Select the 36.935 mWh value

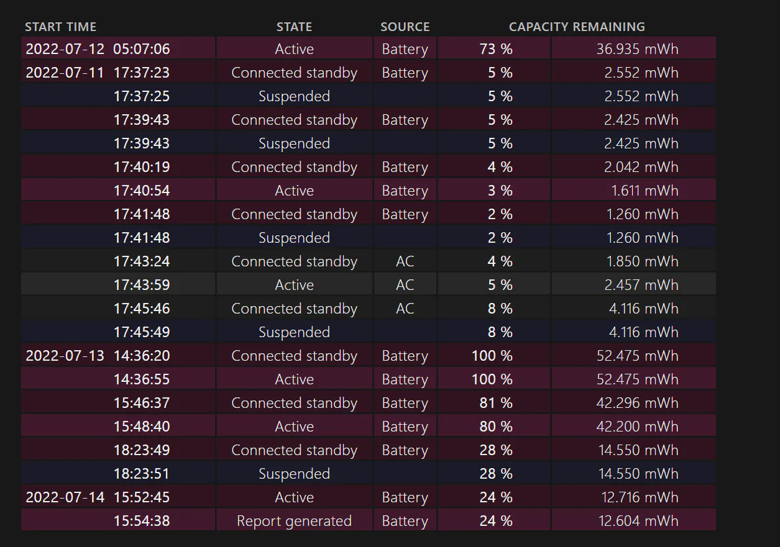(x=638, y=49)
